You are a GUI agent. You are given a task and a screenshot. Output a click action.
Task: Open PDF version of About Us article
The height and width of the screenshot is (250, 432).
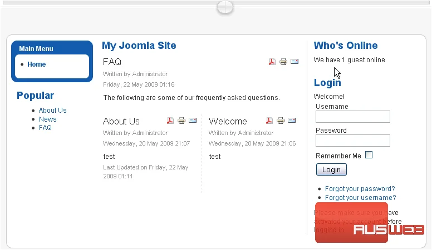pyautogui.click(x=170, y=121)
